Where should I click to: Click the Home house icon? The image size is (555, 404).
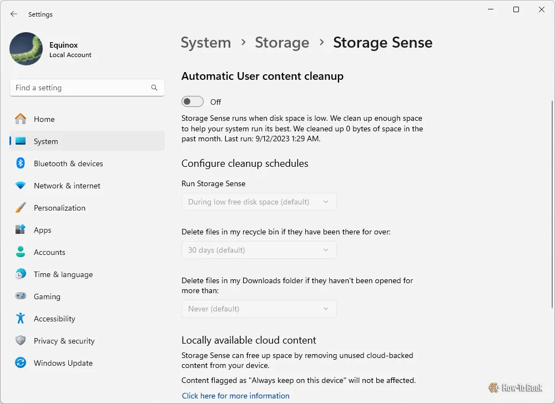[x=21, y=119]
